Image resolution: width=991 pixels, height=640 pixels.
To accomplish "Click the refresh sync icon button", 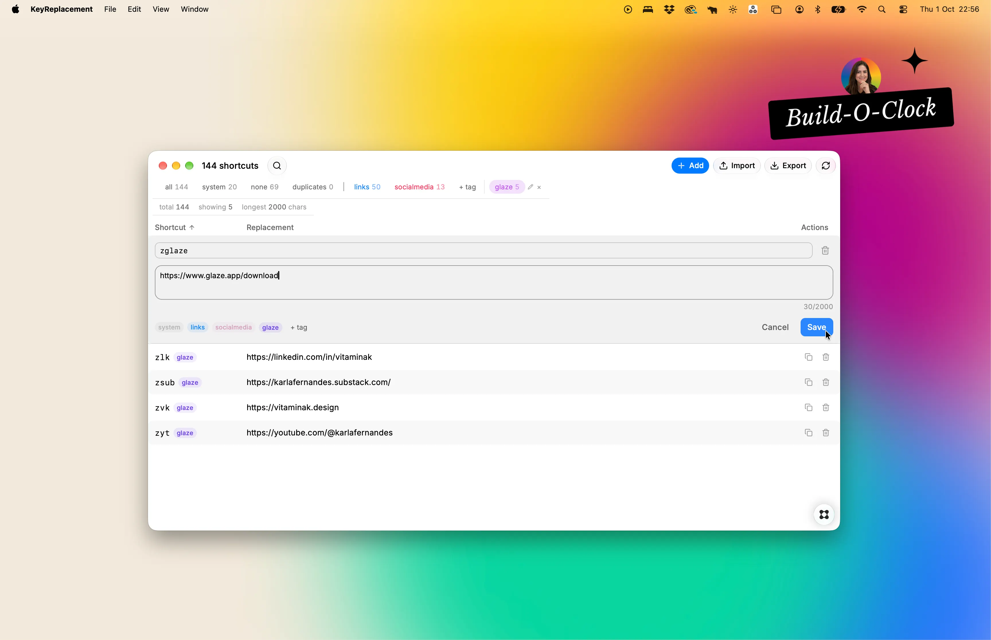I will point(826,166).
